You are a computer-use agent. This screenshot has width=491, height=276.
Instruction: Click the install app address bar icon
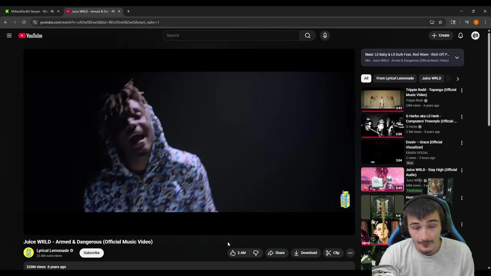pos(432,22)
